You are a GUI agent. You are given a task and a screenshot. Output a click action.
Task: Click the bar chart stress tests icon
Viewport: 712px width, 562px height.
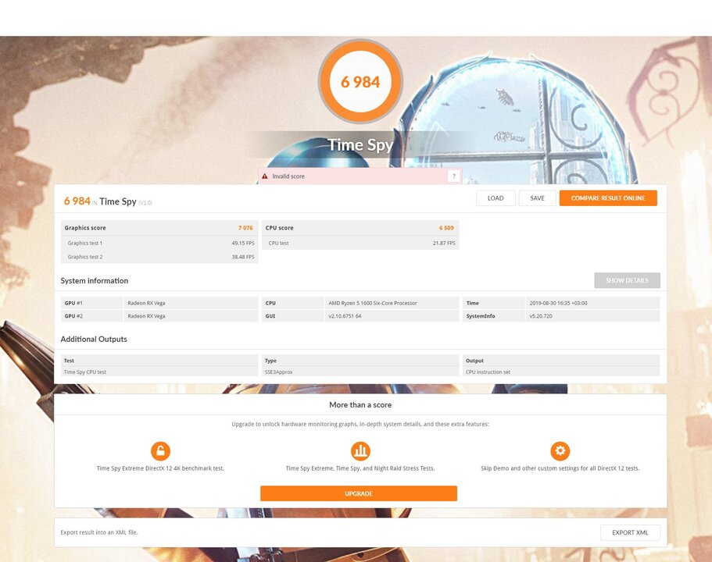tap(360, 451)
